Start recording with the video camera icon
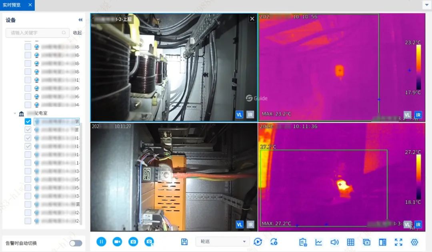 point(117,242)
